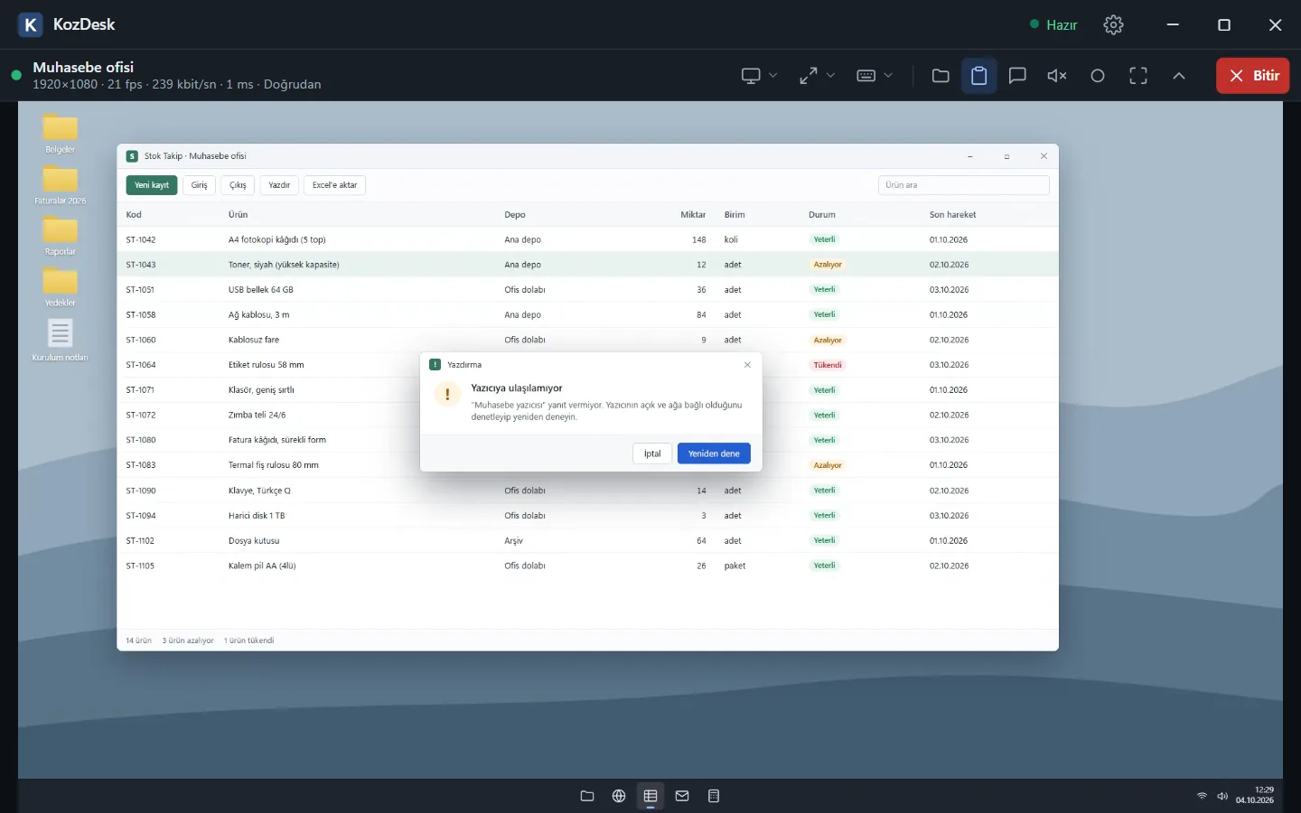Open the keyboard options dropdown
The width and height of the screenshot is (1301, 813).
(874, 76)
